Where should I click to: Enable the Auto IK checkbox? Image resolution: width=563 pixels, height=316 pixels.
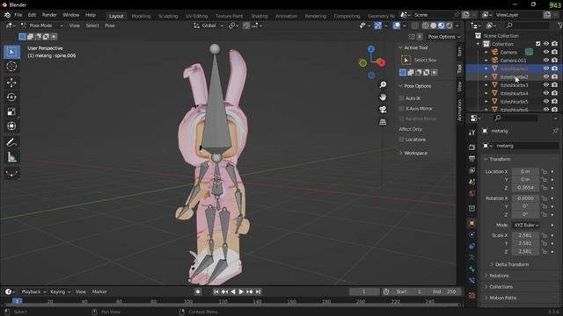coord(401,97)
